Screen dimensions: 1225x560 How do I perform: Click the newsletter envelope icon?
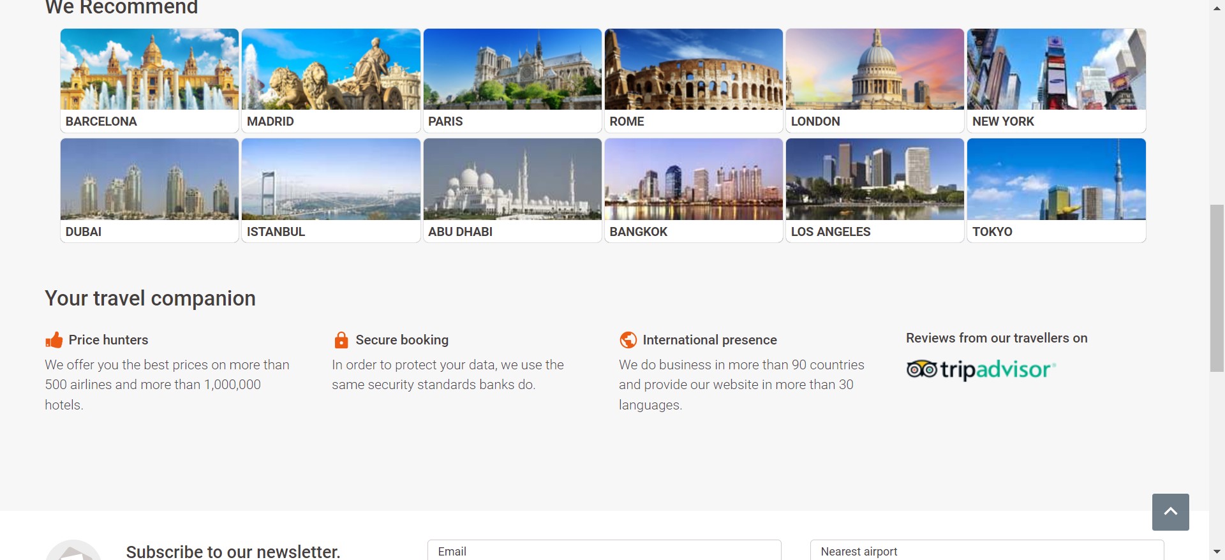(x=73, y=552)
